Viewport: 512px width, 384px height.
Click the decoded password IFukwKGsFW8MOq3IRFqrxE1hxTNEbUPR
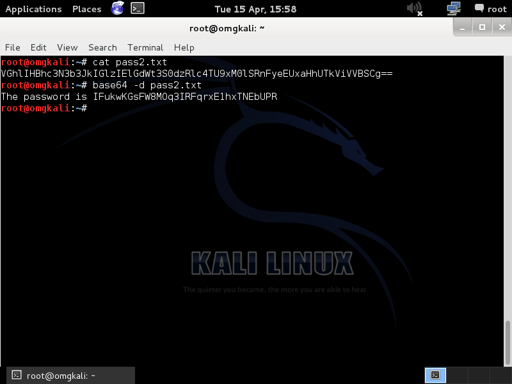point(185,97)
